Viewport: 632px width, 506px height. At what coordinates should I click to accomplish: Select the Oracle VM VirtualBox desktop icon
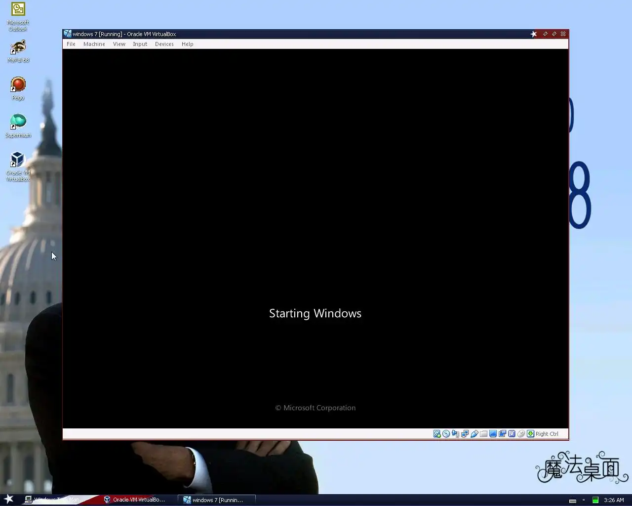point(18,167)
